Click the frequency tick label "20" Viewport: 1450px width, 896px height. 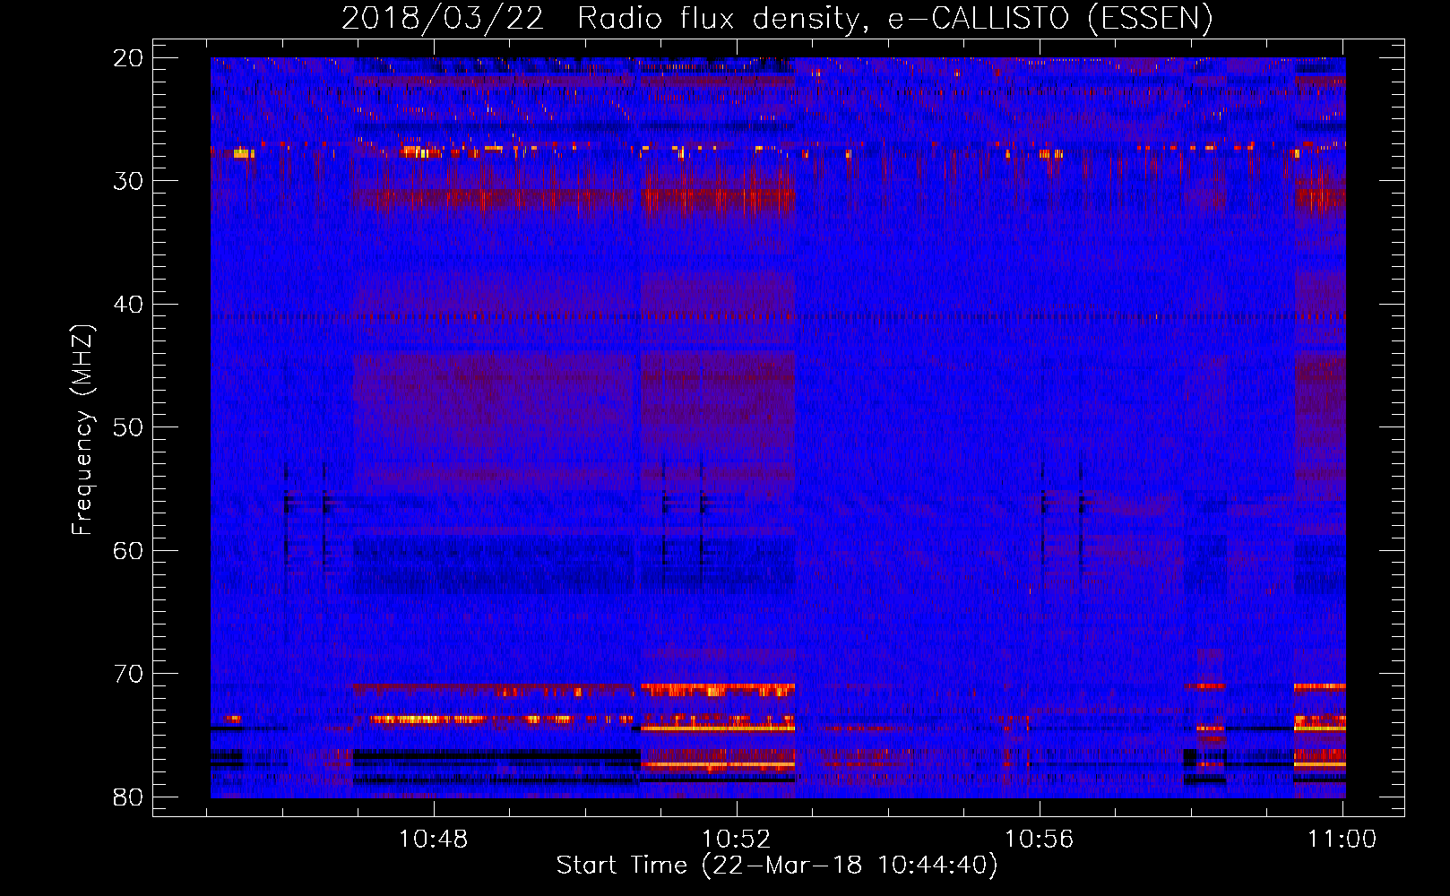click(x=129, y=58)
